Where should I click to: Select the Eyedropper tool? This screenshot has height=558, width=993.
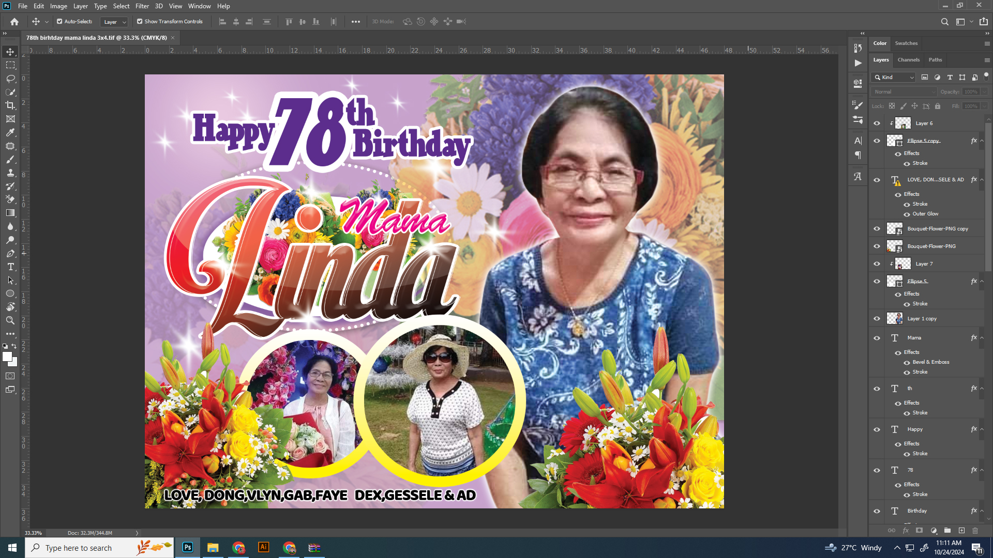point(10,132)
